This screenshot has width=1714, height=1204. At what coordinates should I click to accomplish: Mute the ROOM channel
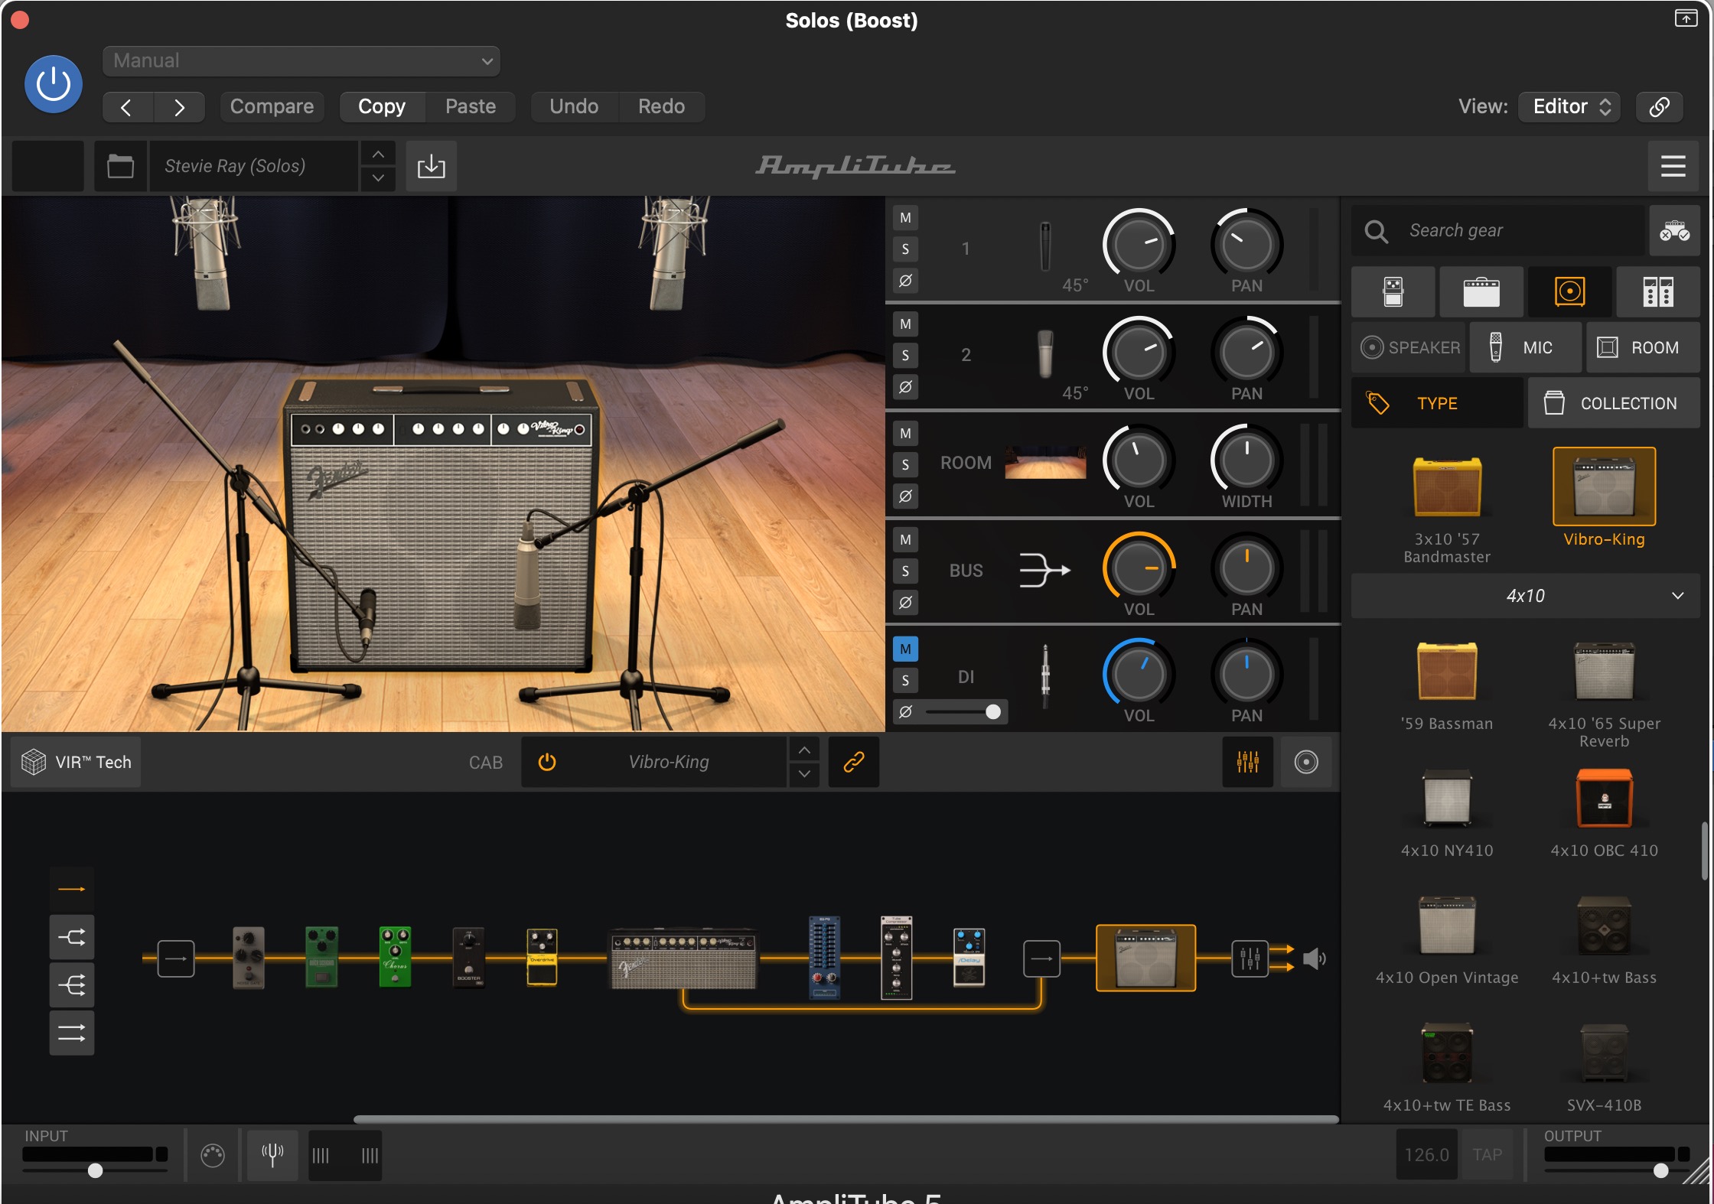pyautogui.click(x=905, y=434)
